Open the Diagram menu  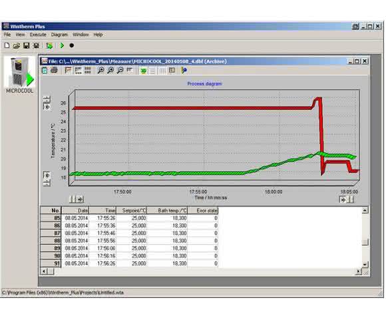pos(59,35)
